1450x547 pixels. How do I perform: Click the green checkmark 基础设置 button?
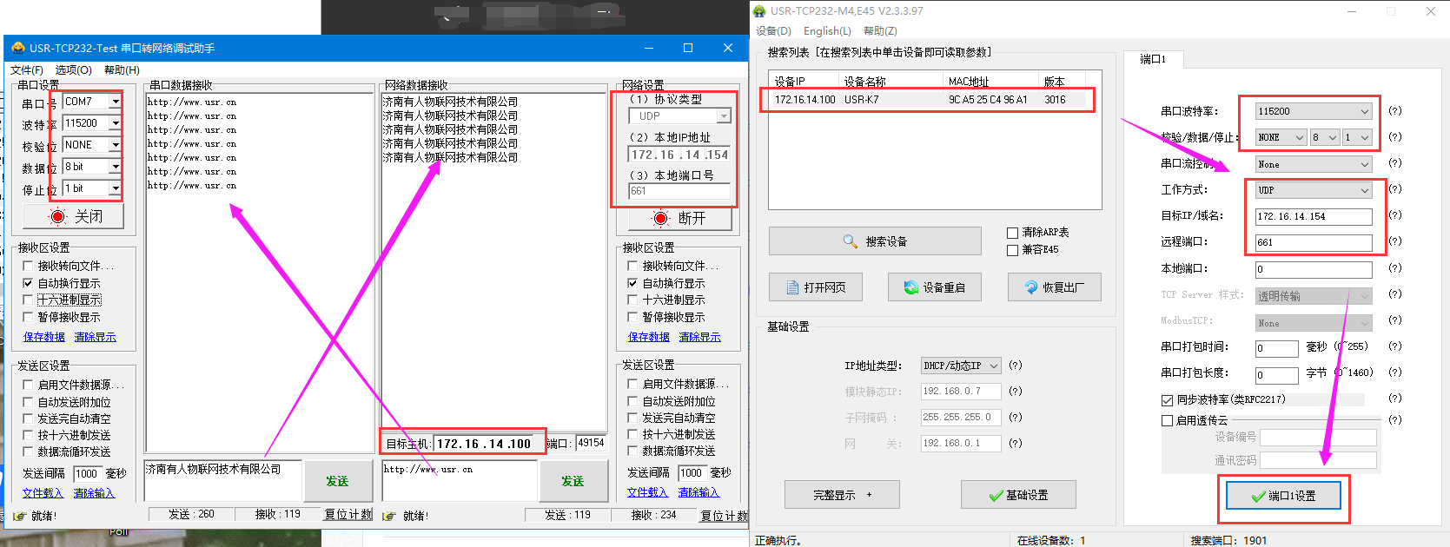[x=1018, y=495]
